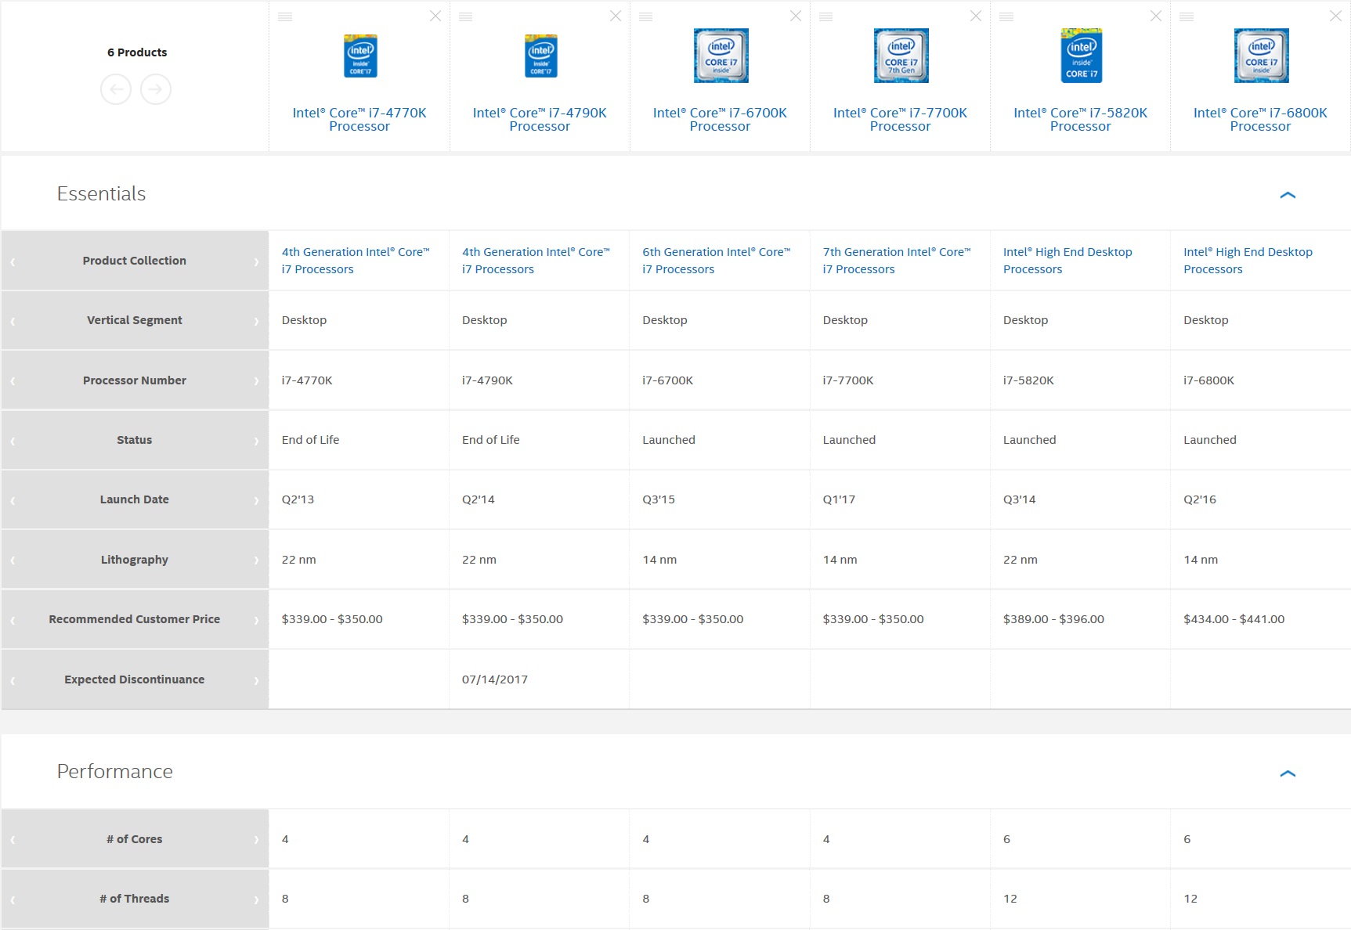
Task: Grab reorder handle of i7-6700K column
Action: [x=645, y=17]
